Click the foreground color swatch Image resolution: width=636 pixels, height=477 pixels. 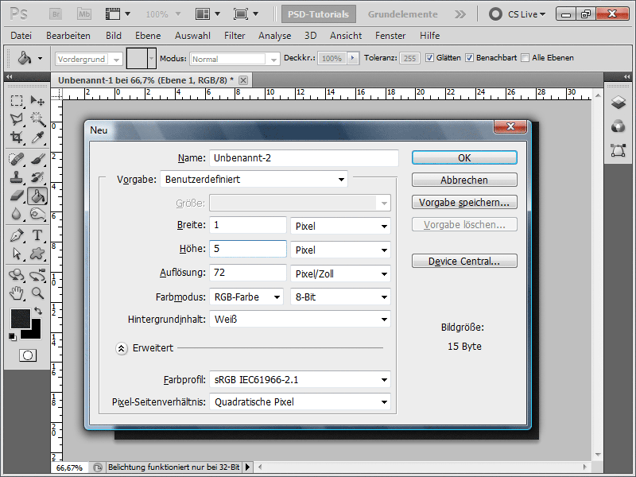(x=20, y=319)
